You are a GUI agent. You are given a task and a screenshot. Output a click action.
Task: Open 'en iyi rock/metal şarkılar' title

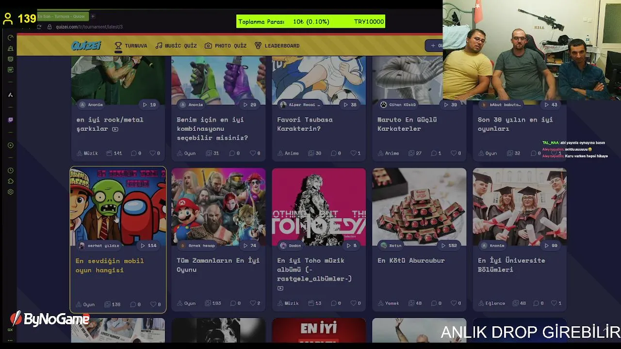pyautogui.click(x=110, y=124)
